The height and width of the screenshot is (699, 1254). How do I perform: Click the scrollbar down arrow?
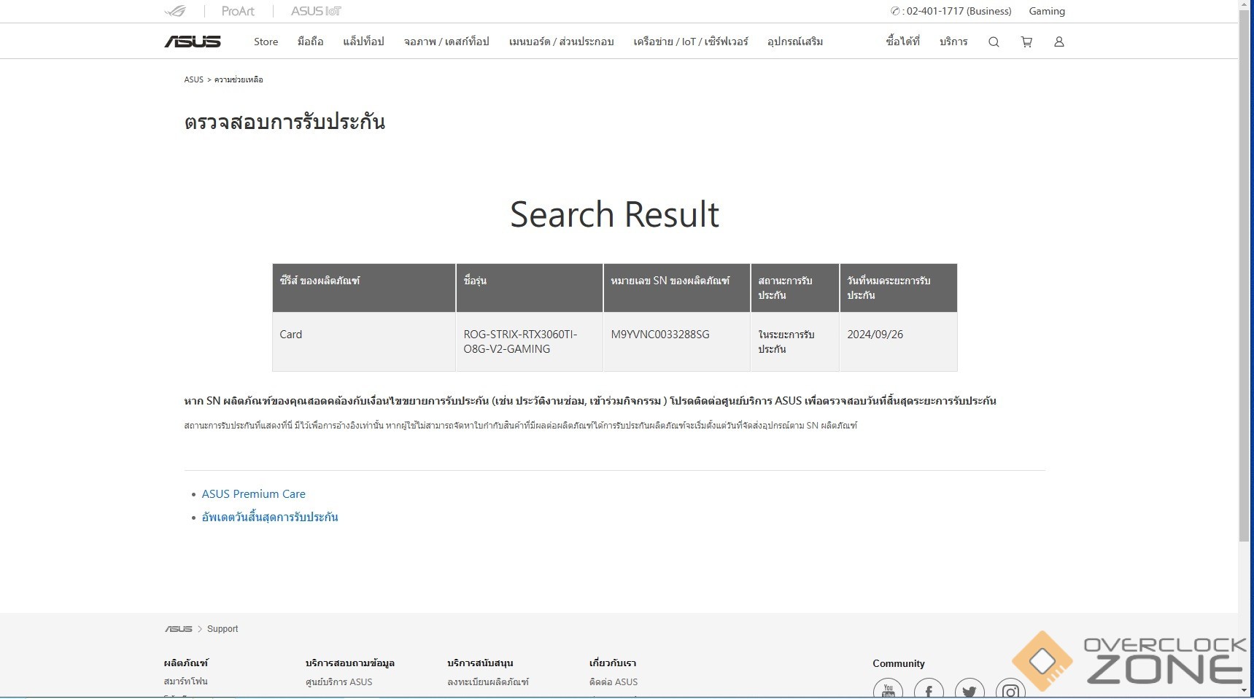(x=1245, y=690)
